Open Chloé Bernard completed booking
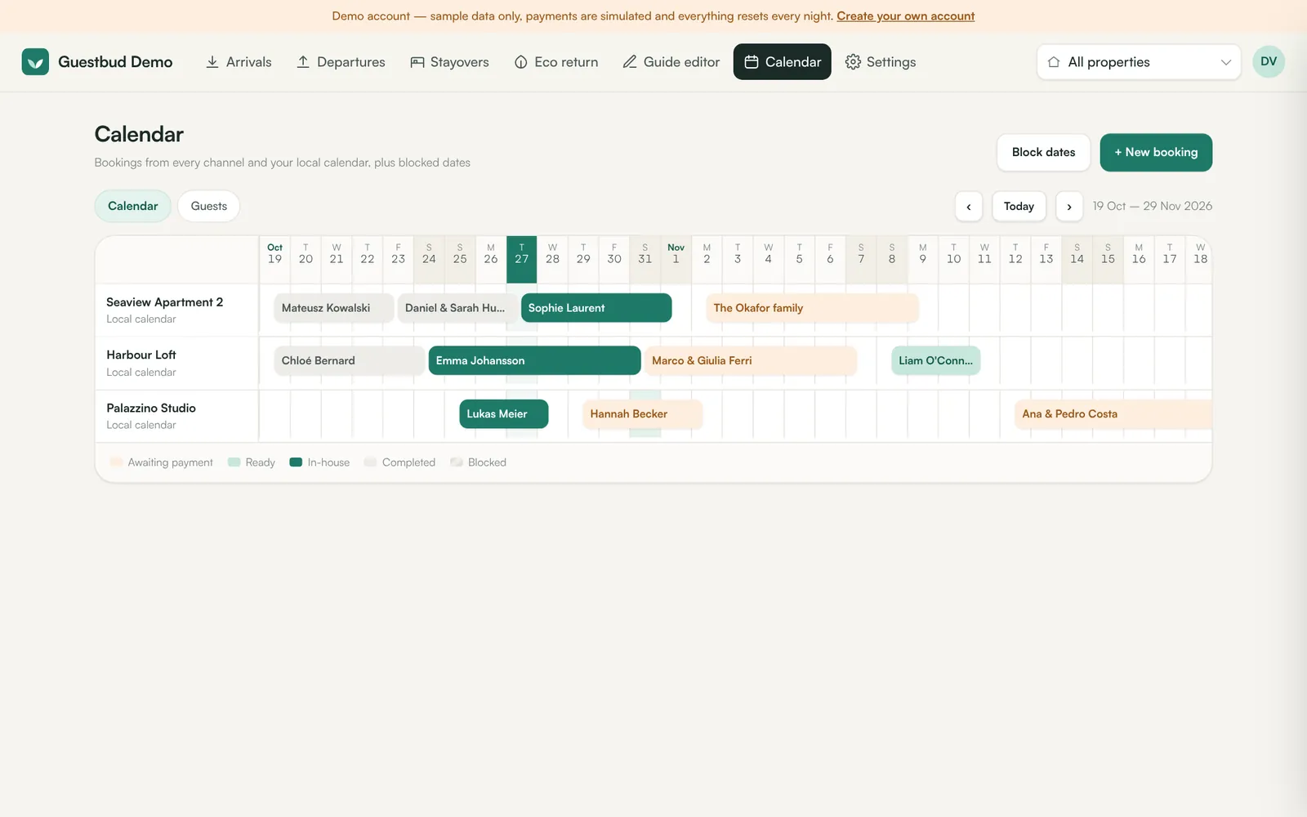 click(x=349, y=360)
